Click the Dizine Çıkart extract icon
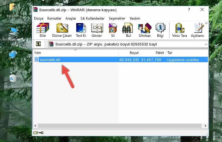Viewport: 222px width, 142px height. pyautogui.click(x=62, y=30)
